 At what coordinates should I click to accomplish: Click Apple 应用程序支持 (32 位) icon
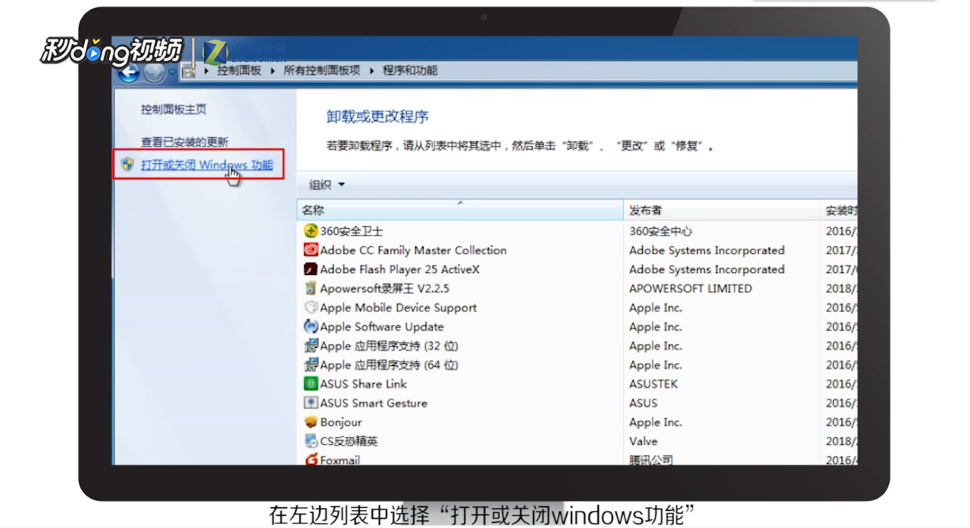(x=311, y=346)
